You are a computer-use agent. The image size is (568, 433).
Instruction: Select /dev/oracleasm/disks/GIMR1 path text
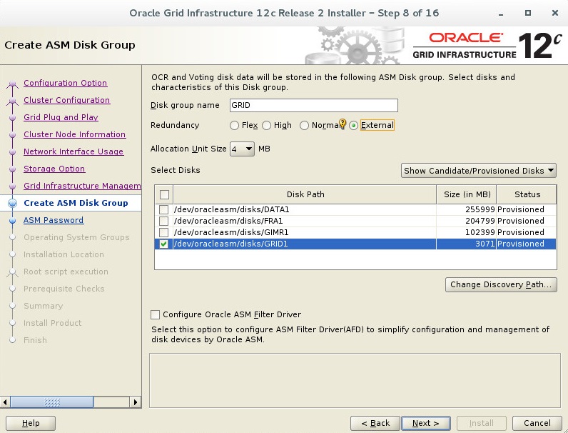click(x=231, y=232)
